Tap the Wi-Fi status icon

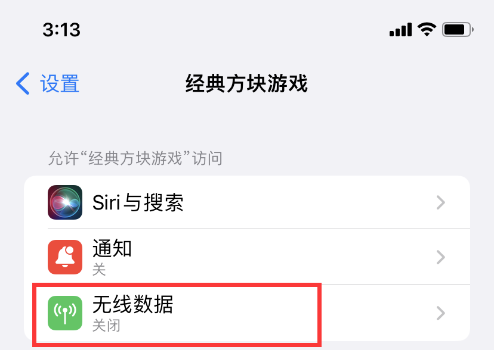[427, 29]
